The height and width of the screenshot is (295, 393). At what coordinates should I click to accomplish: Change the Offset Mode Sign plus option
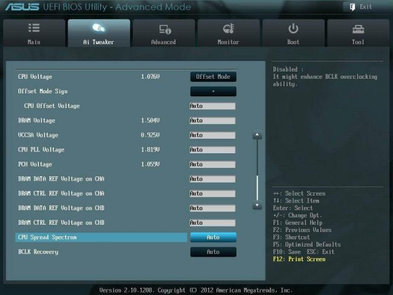tap(213, 91)
